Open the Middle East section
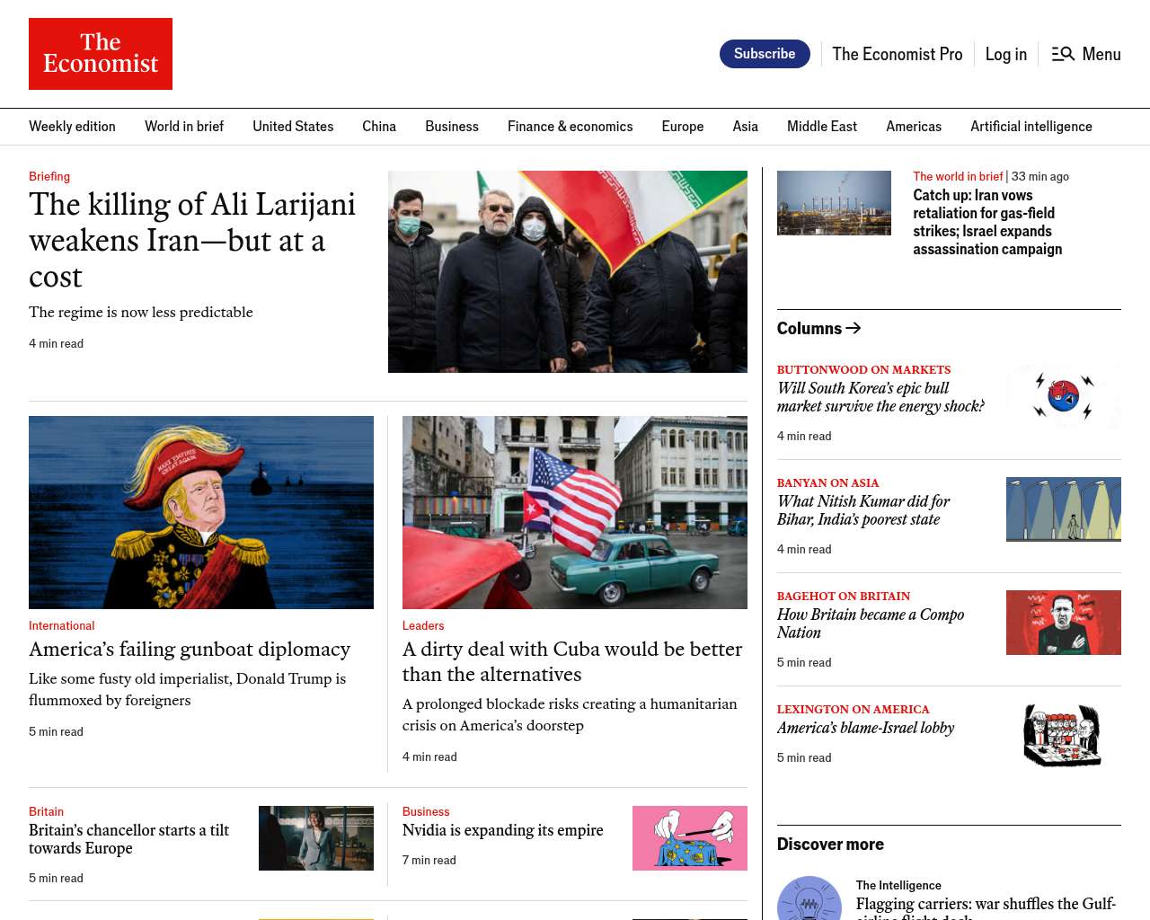1150x920 pixels. [822, 127]
